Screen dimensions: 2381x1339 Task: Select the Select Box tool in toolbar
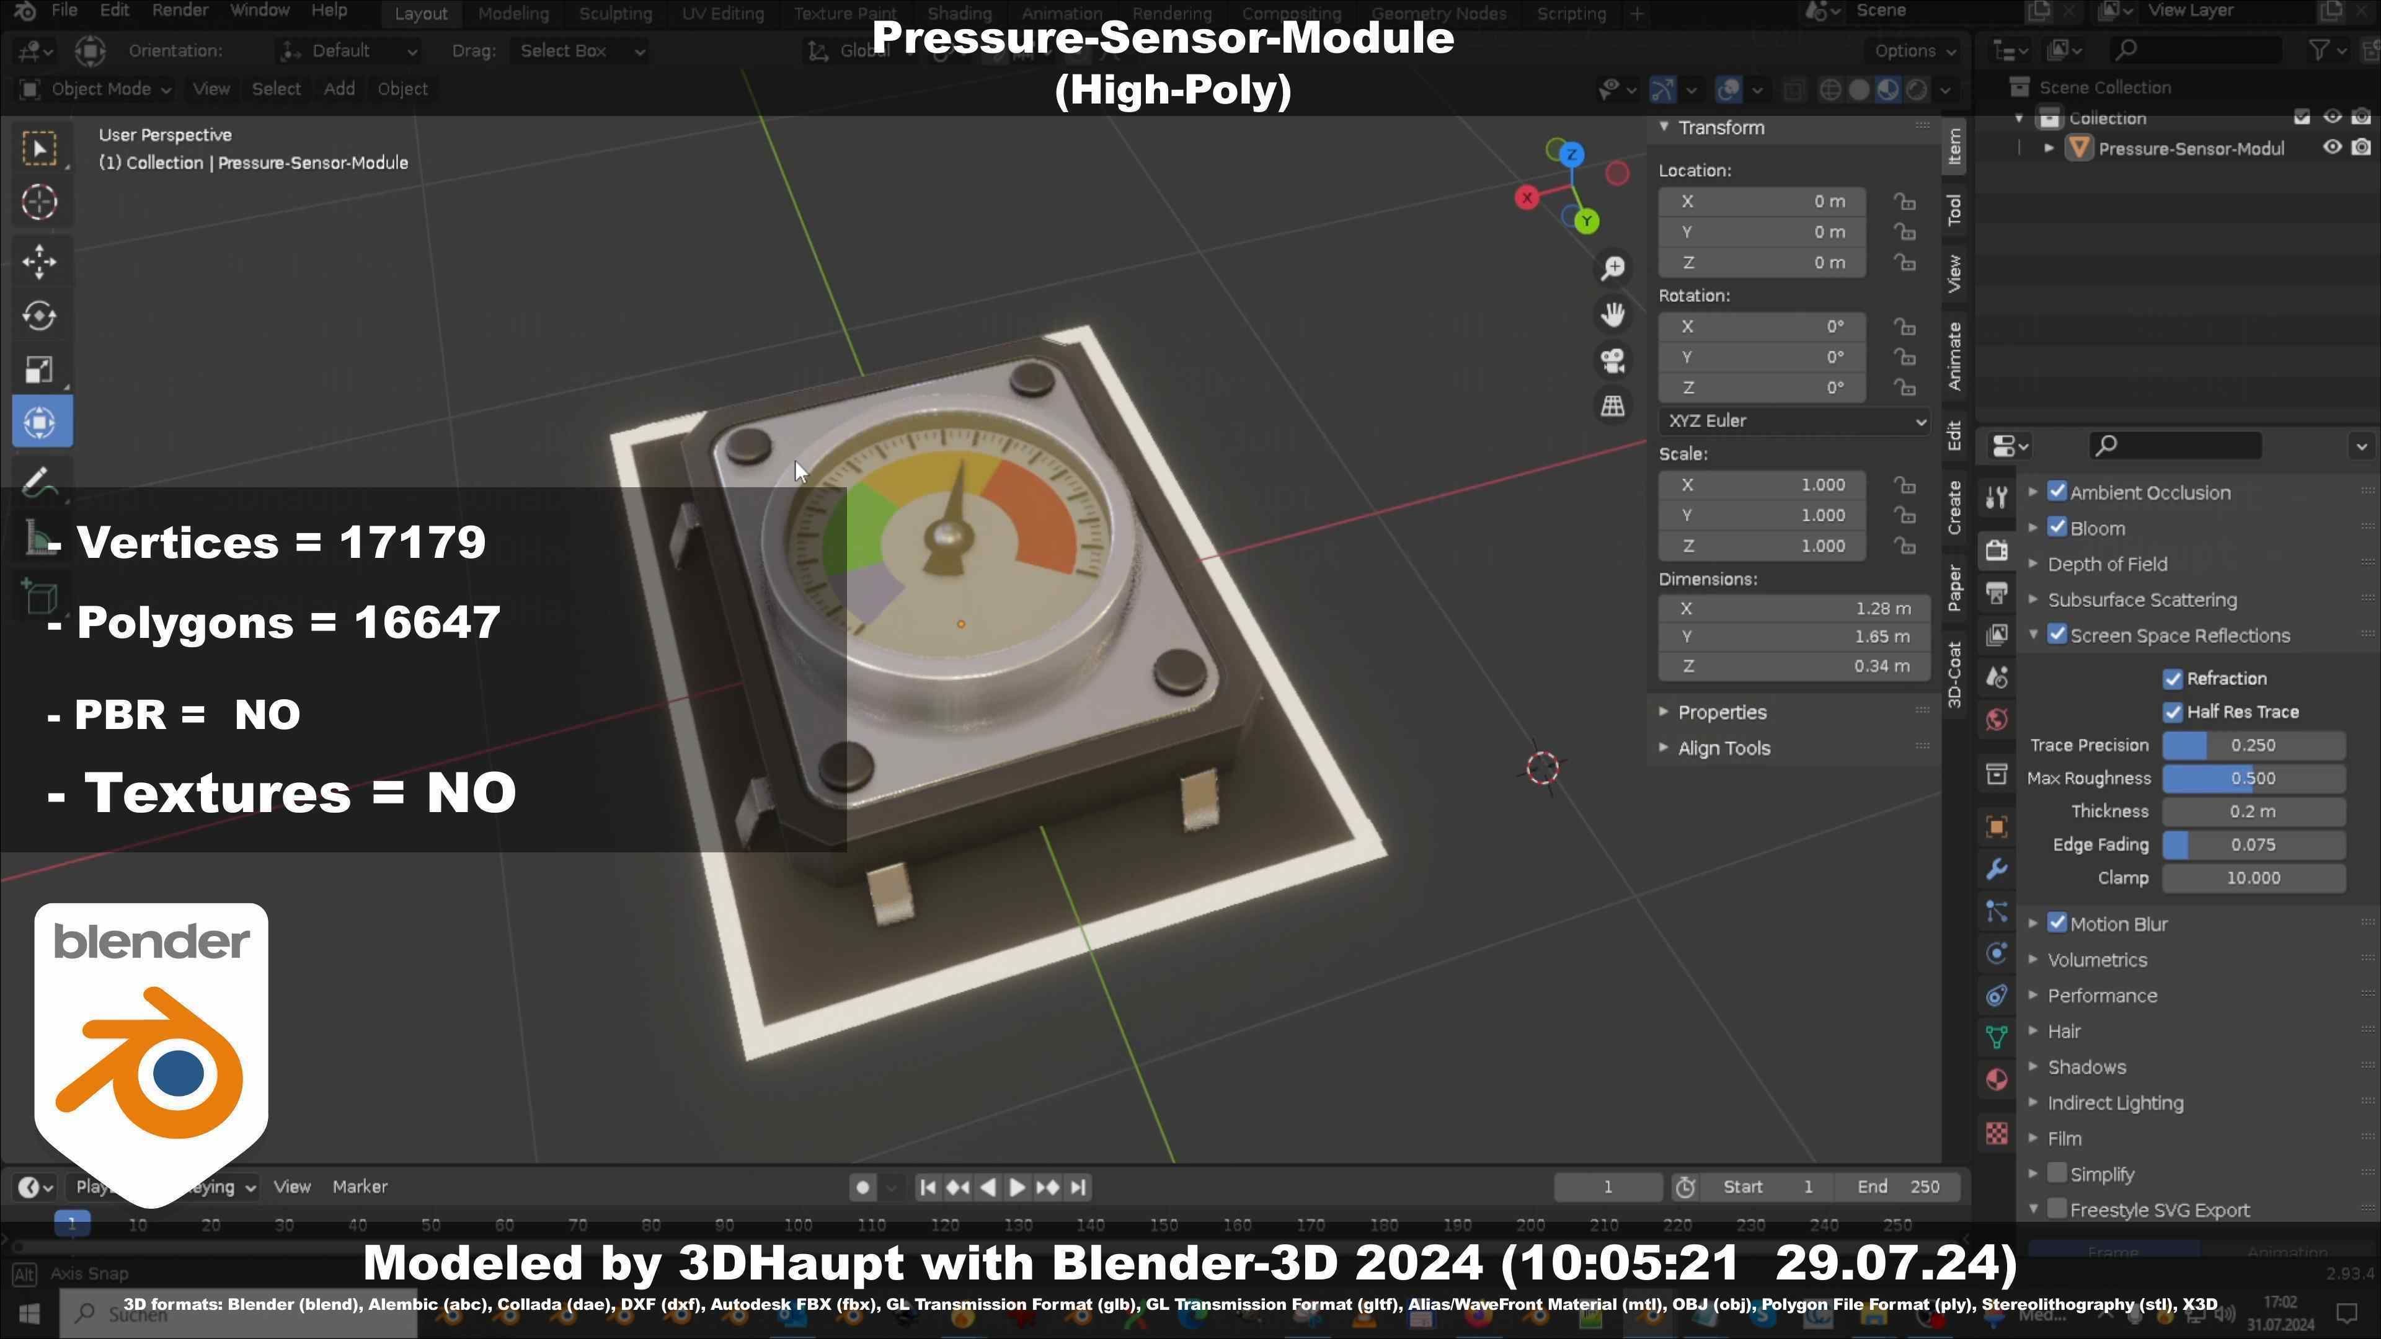tap(40, 149)
